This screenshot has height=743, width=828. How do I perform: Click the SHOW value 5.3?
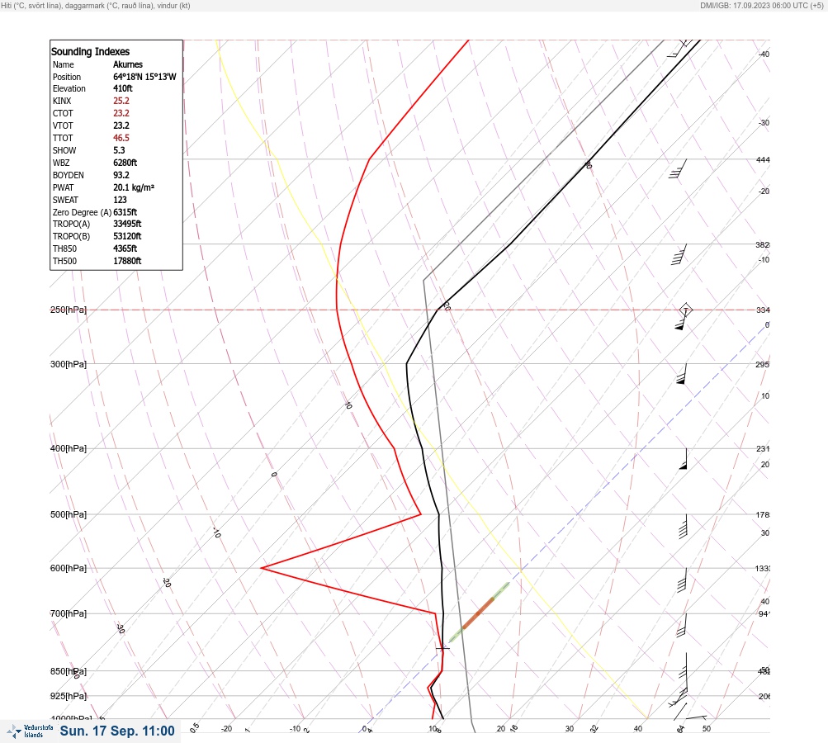[x=120, y=150]
